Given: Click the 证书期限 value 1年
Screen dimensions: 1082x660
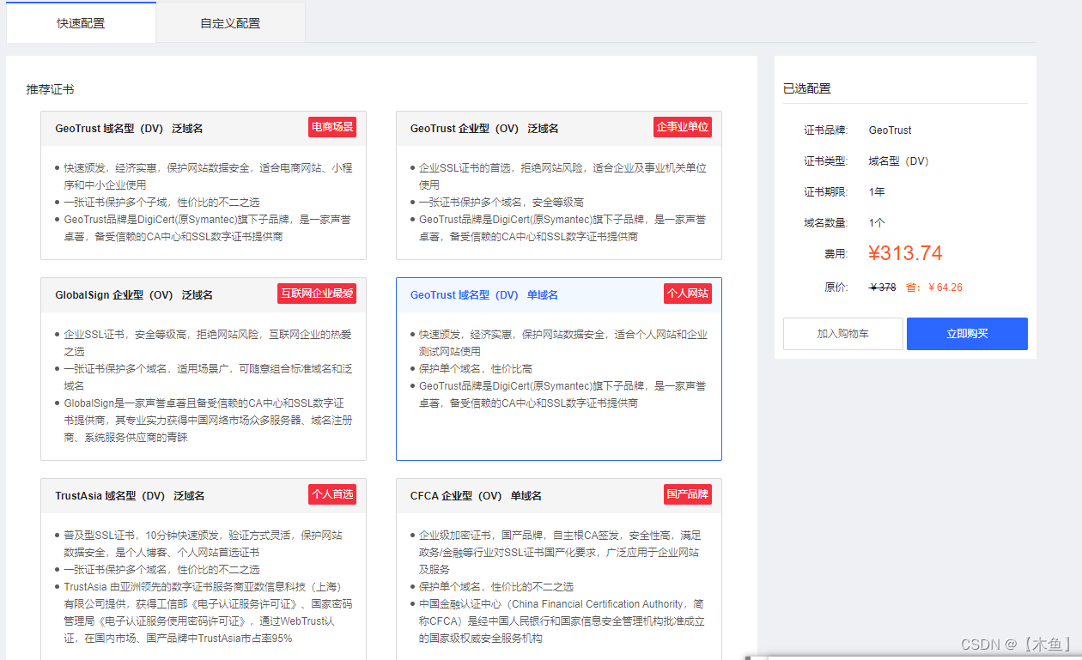Looking at the screenshot, I should click(877, 192).
